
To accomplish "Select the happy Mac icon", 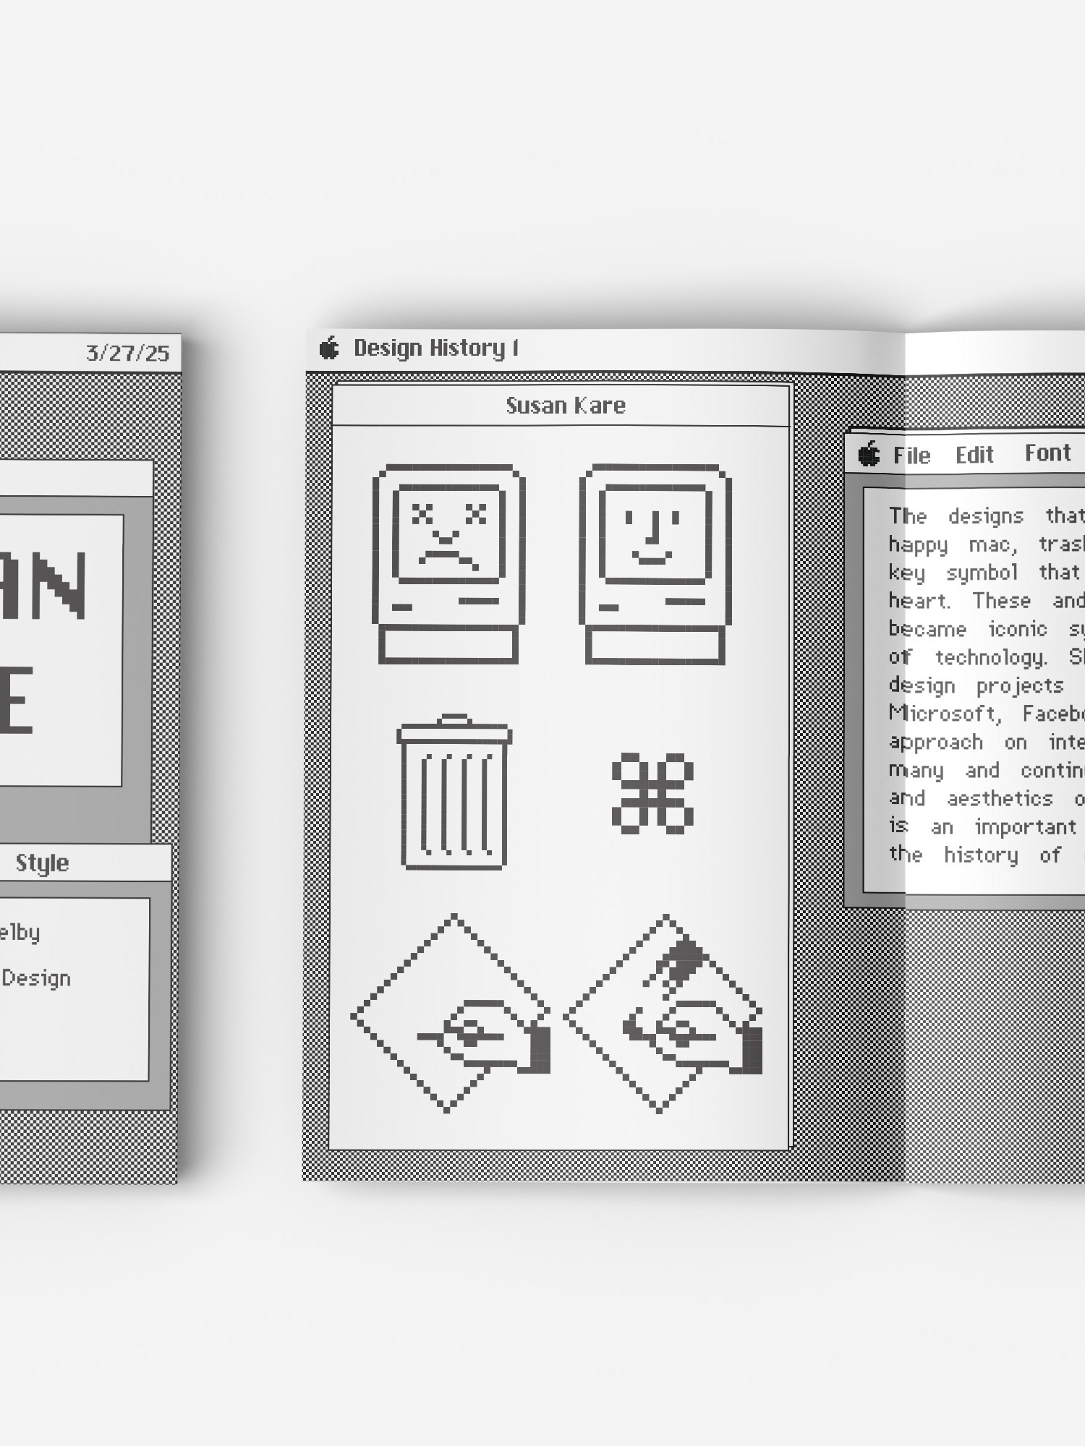I will [655, 564].
